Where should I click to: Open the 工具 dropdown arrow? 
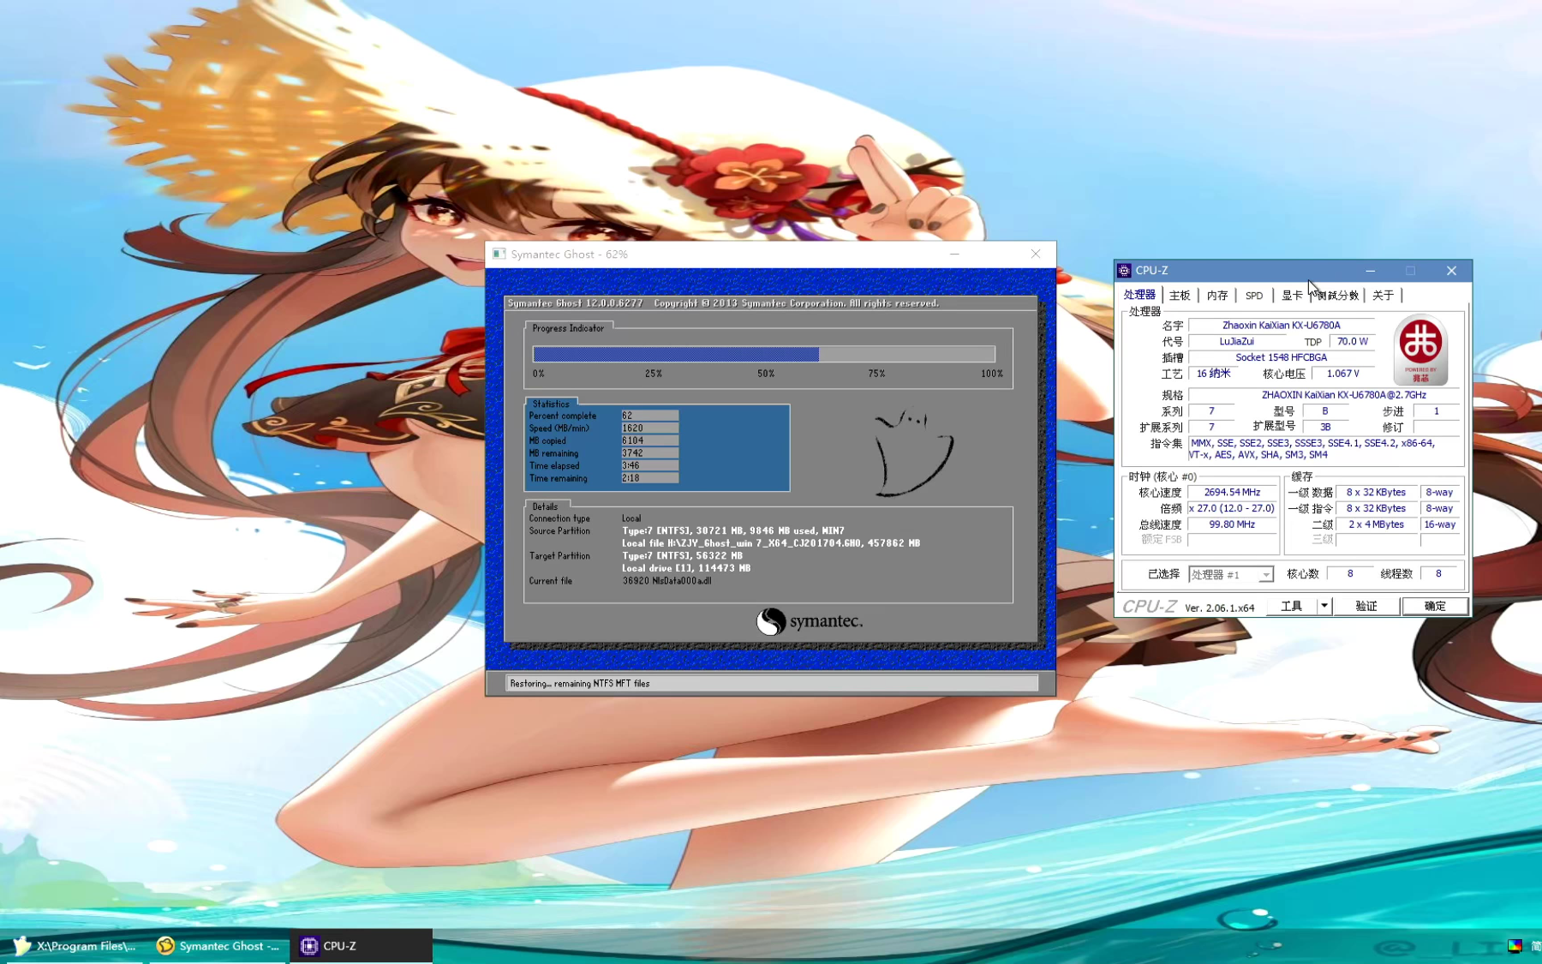(x=1324, y=607)
